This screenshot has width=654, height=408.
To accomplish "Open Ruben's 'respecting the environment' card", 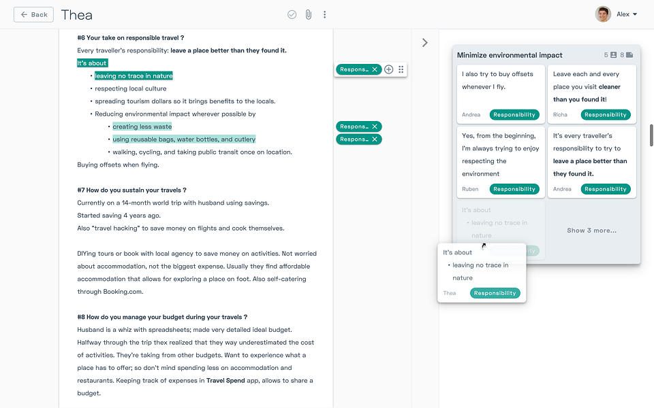I will coord(501,163).
